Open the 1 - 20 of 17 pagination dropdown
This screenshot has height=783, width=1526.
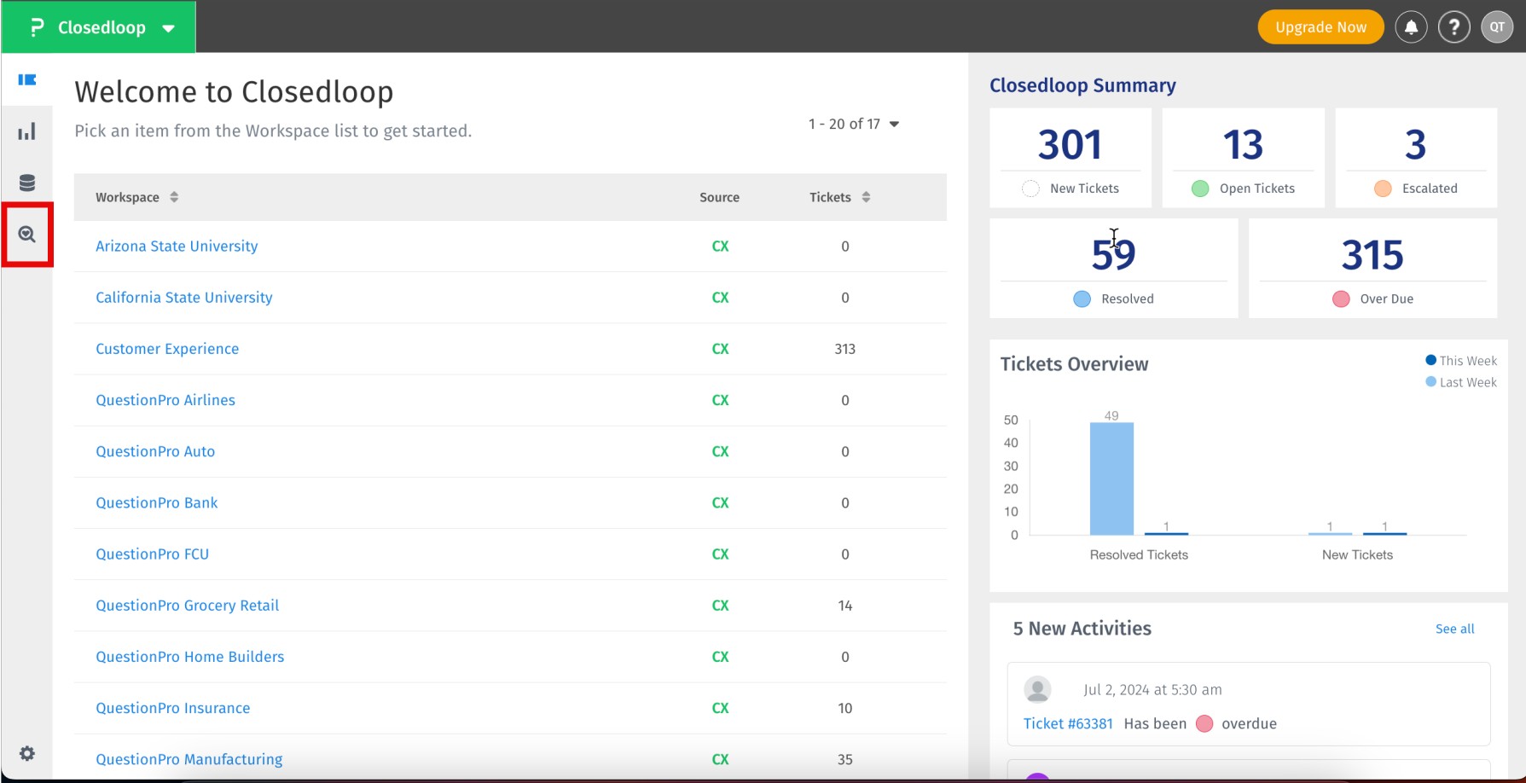854,125
